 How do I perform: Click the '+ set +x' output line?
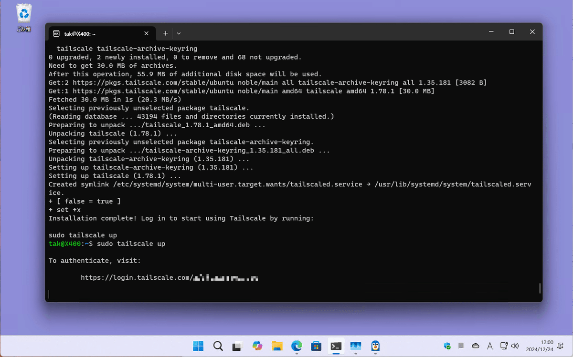tap(64, 210)
